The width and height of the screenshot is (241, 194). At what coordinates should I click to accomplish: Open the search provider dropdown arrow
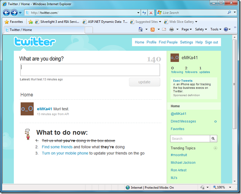tap(235, 12)
